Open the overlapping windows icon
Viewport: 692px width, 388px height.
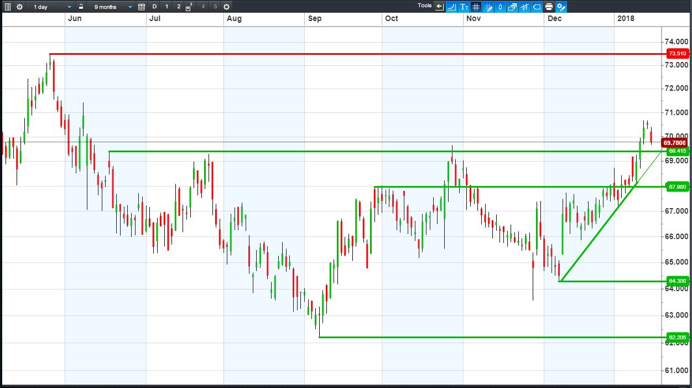pos(512,7)
